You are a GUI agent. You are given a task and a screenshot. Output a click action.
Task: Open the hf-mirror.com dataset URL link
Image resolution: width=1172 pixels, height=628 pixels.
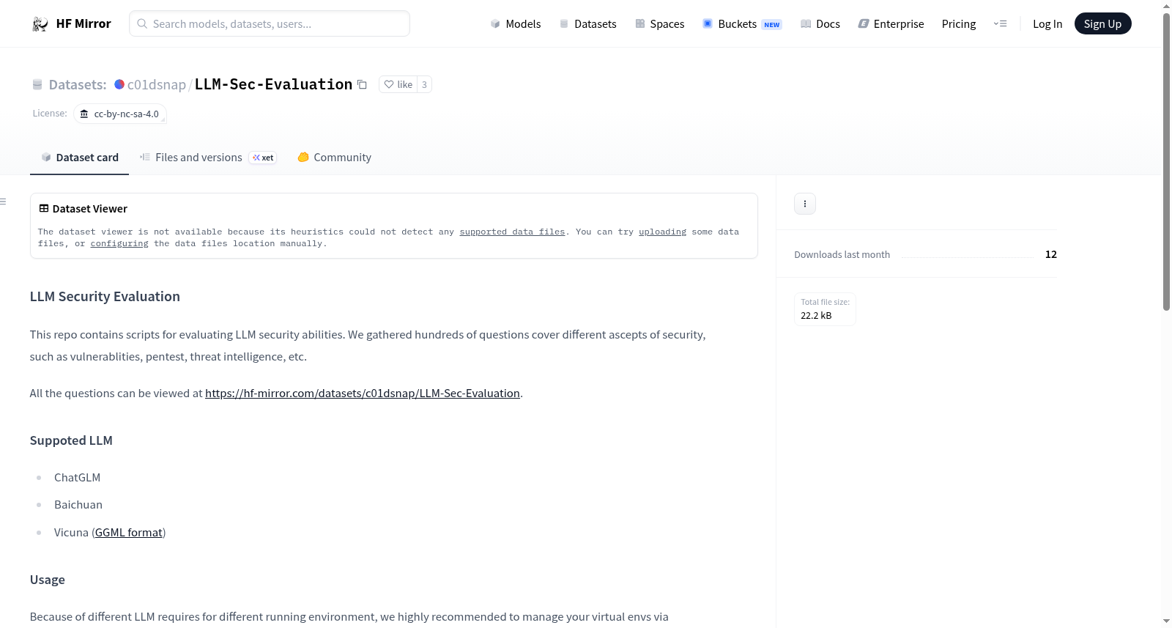[x=363, y=394]
